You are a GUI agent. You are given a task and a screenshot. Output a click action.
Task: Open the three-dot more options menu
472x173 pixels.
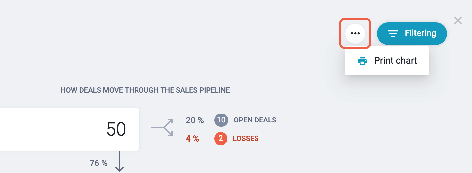(355, 33)
